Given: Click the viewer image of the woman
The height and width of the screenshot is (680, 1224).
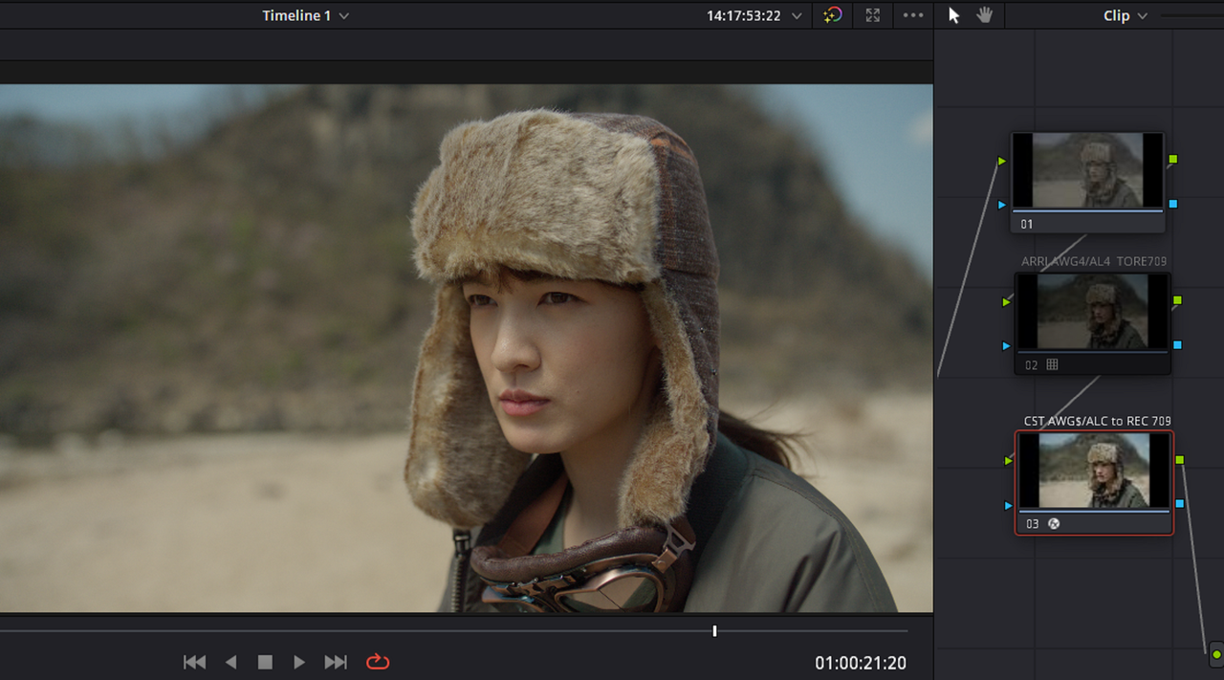Looking at the screenshot, I should click(x=466, y=348).
